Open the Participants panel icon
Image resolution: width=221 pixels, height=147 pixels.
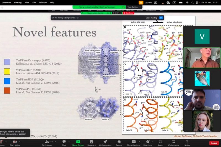click(x=47, y=142)
